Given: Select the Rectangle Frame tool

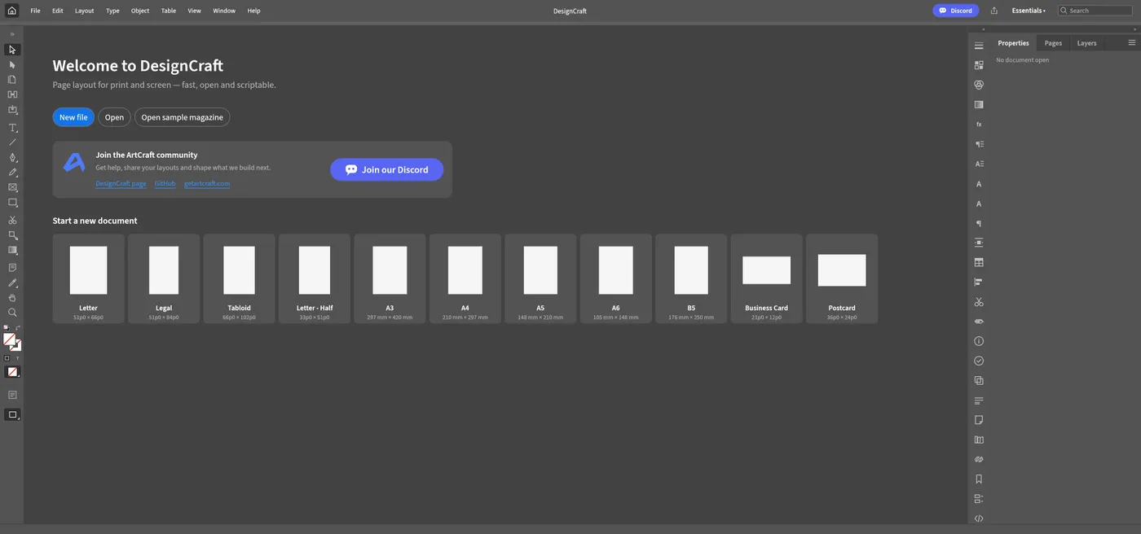Looking at the screenshot, I should tap(12, 187).
